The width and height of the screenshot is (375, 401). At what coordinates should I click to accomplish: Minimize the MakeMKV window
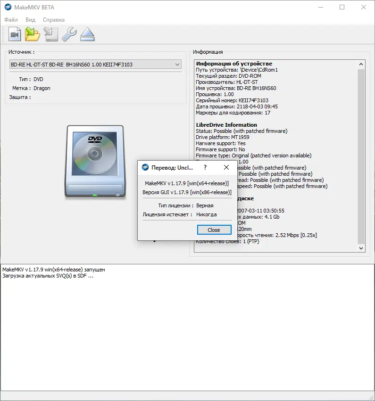tap(321, 7)
